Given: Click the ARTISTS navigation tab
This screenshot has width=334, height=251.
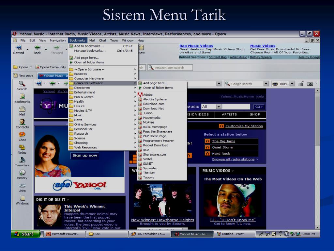Looking at the screenshot, I should [229, 114].
